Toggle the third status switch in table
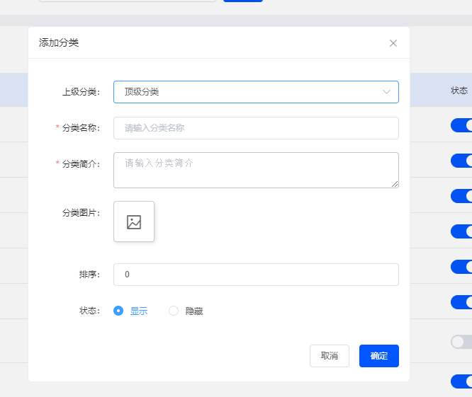 click(x=461, y=196)
